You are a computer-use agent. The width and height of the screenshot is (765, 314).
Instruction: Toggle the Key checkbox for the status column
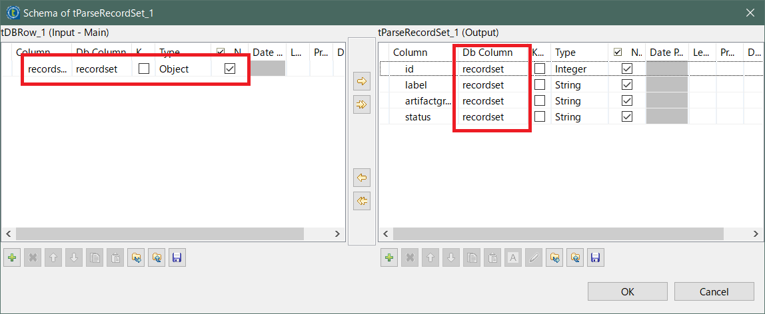tap(540, 117)
